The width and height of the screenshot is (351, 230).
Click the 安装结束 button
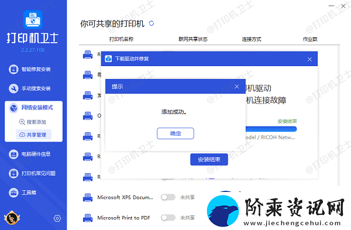coord(209,159)
